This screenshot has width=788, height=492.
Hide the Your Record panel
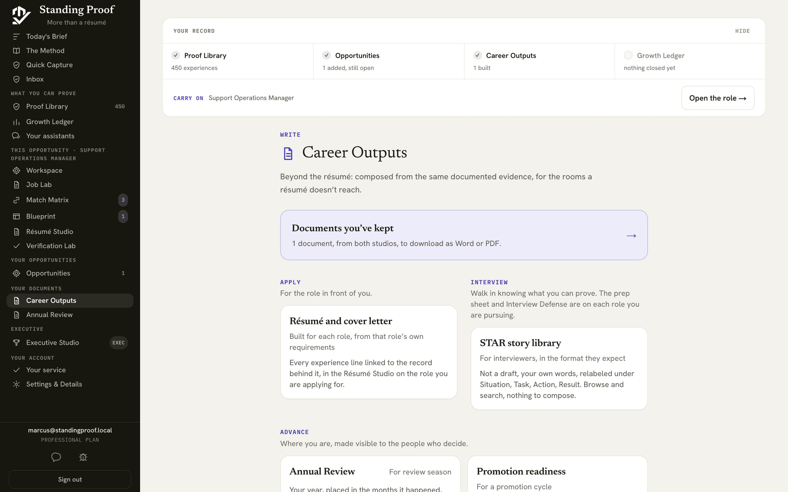pos(742,31)
